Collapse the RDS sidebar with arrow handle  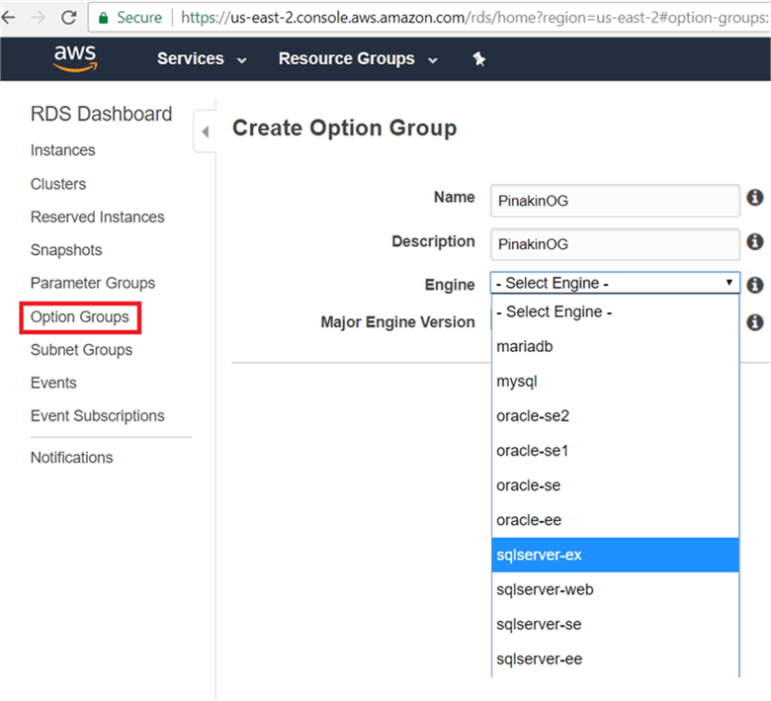pyautogui.click(x=206, y=131)
